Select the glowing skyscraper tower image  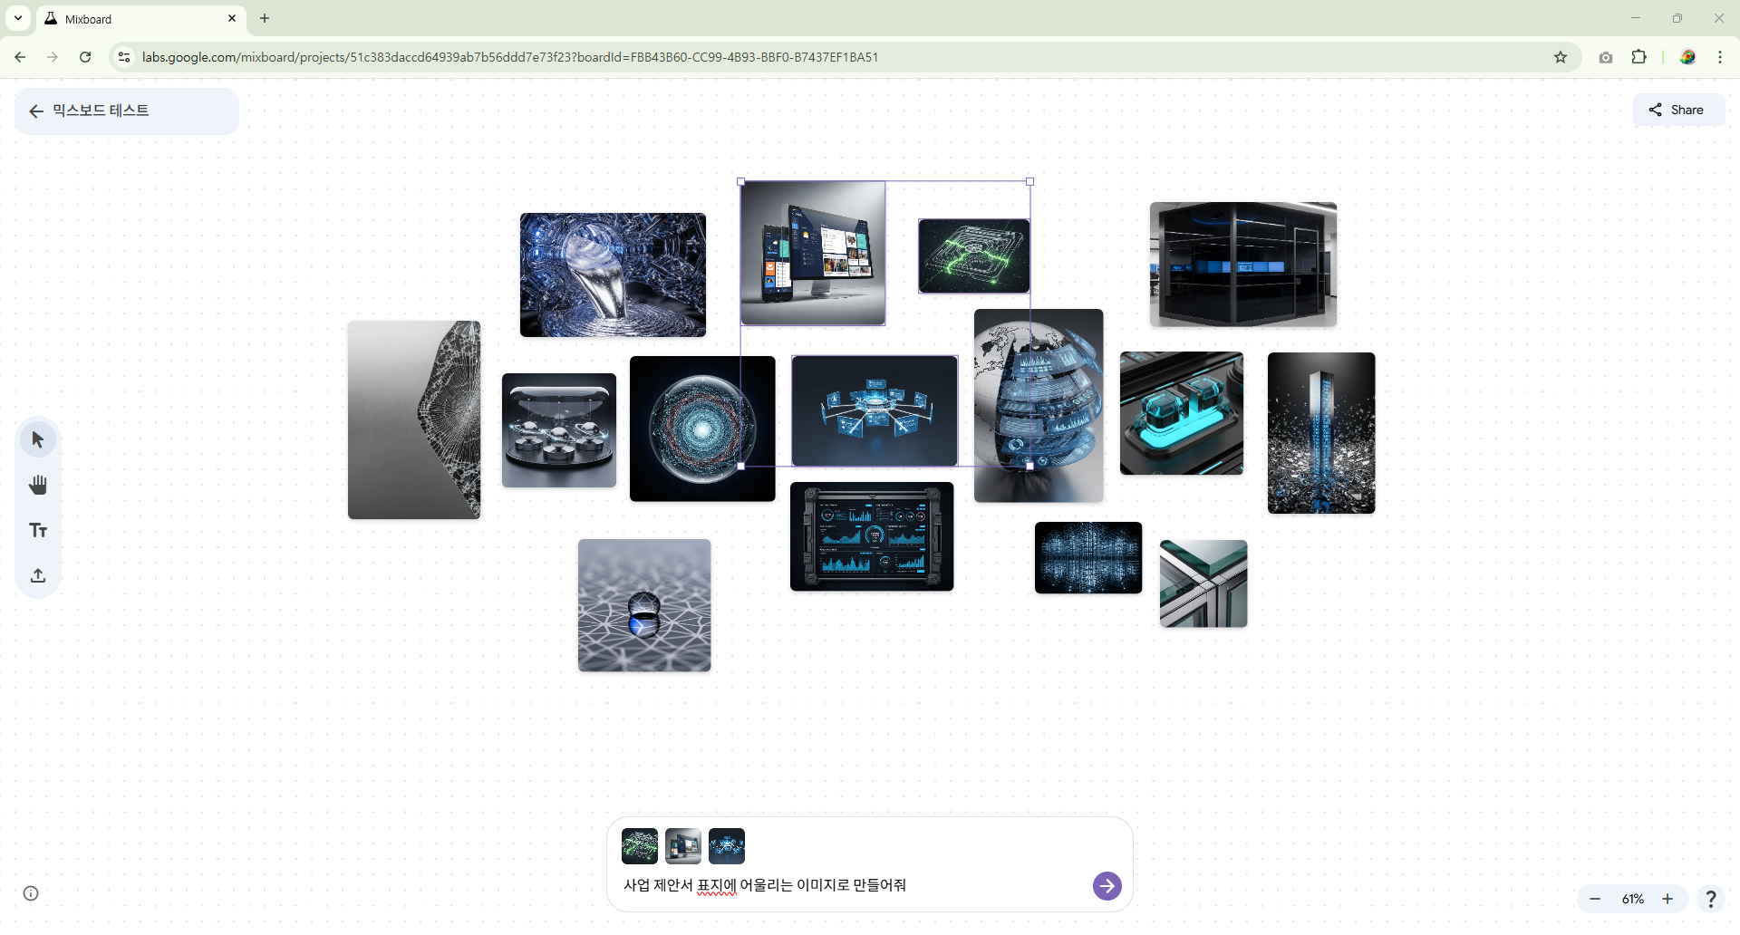pyautogui.click(x=1320, y=433)
